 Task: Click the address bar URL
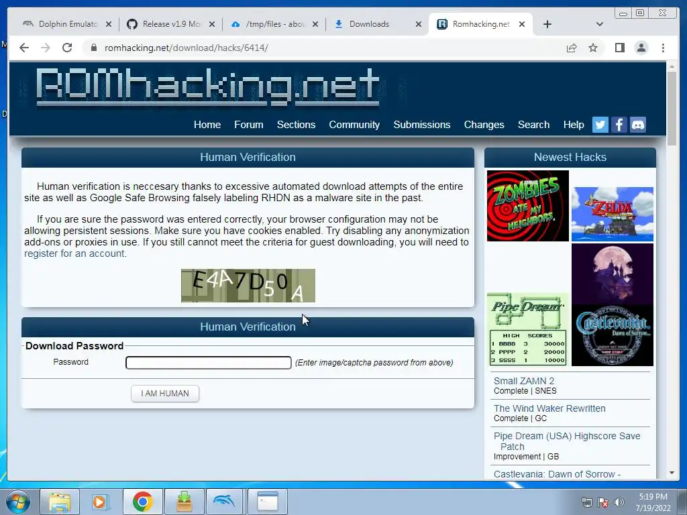(x=187, y=48)
